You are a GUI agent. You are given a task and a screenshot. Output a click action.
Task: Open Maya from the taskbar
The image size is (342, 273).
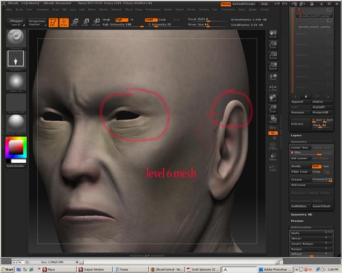pyautogui.click(x=59, y=270)
